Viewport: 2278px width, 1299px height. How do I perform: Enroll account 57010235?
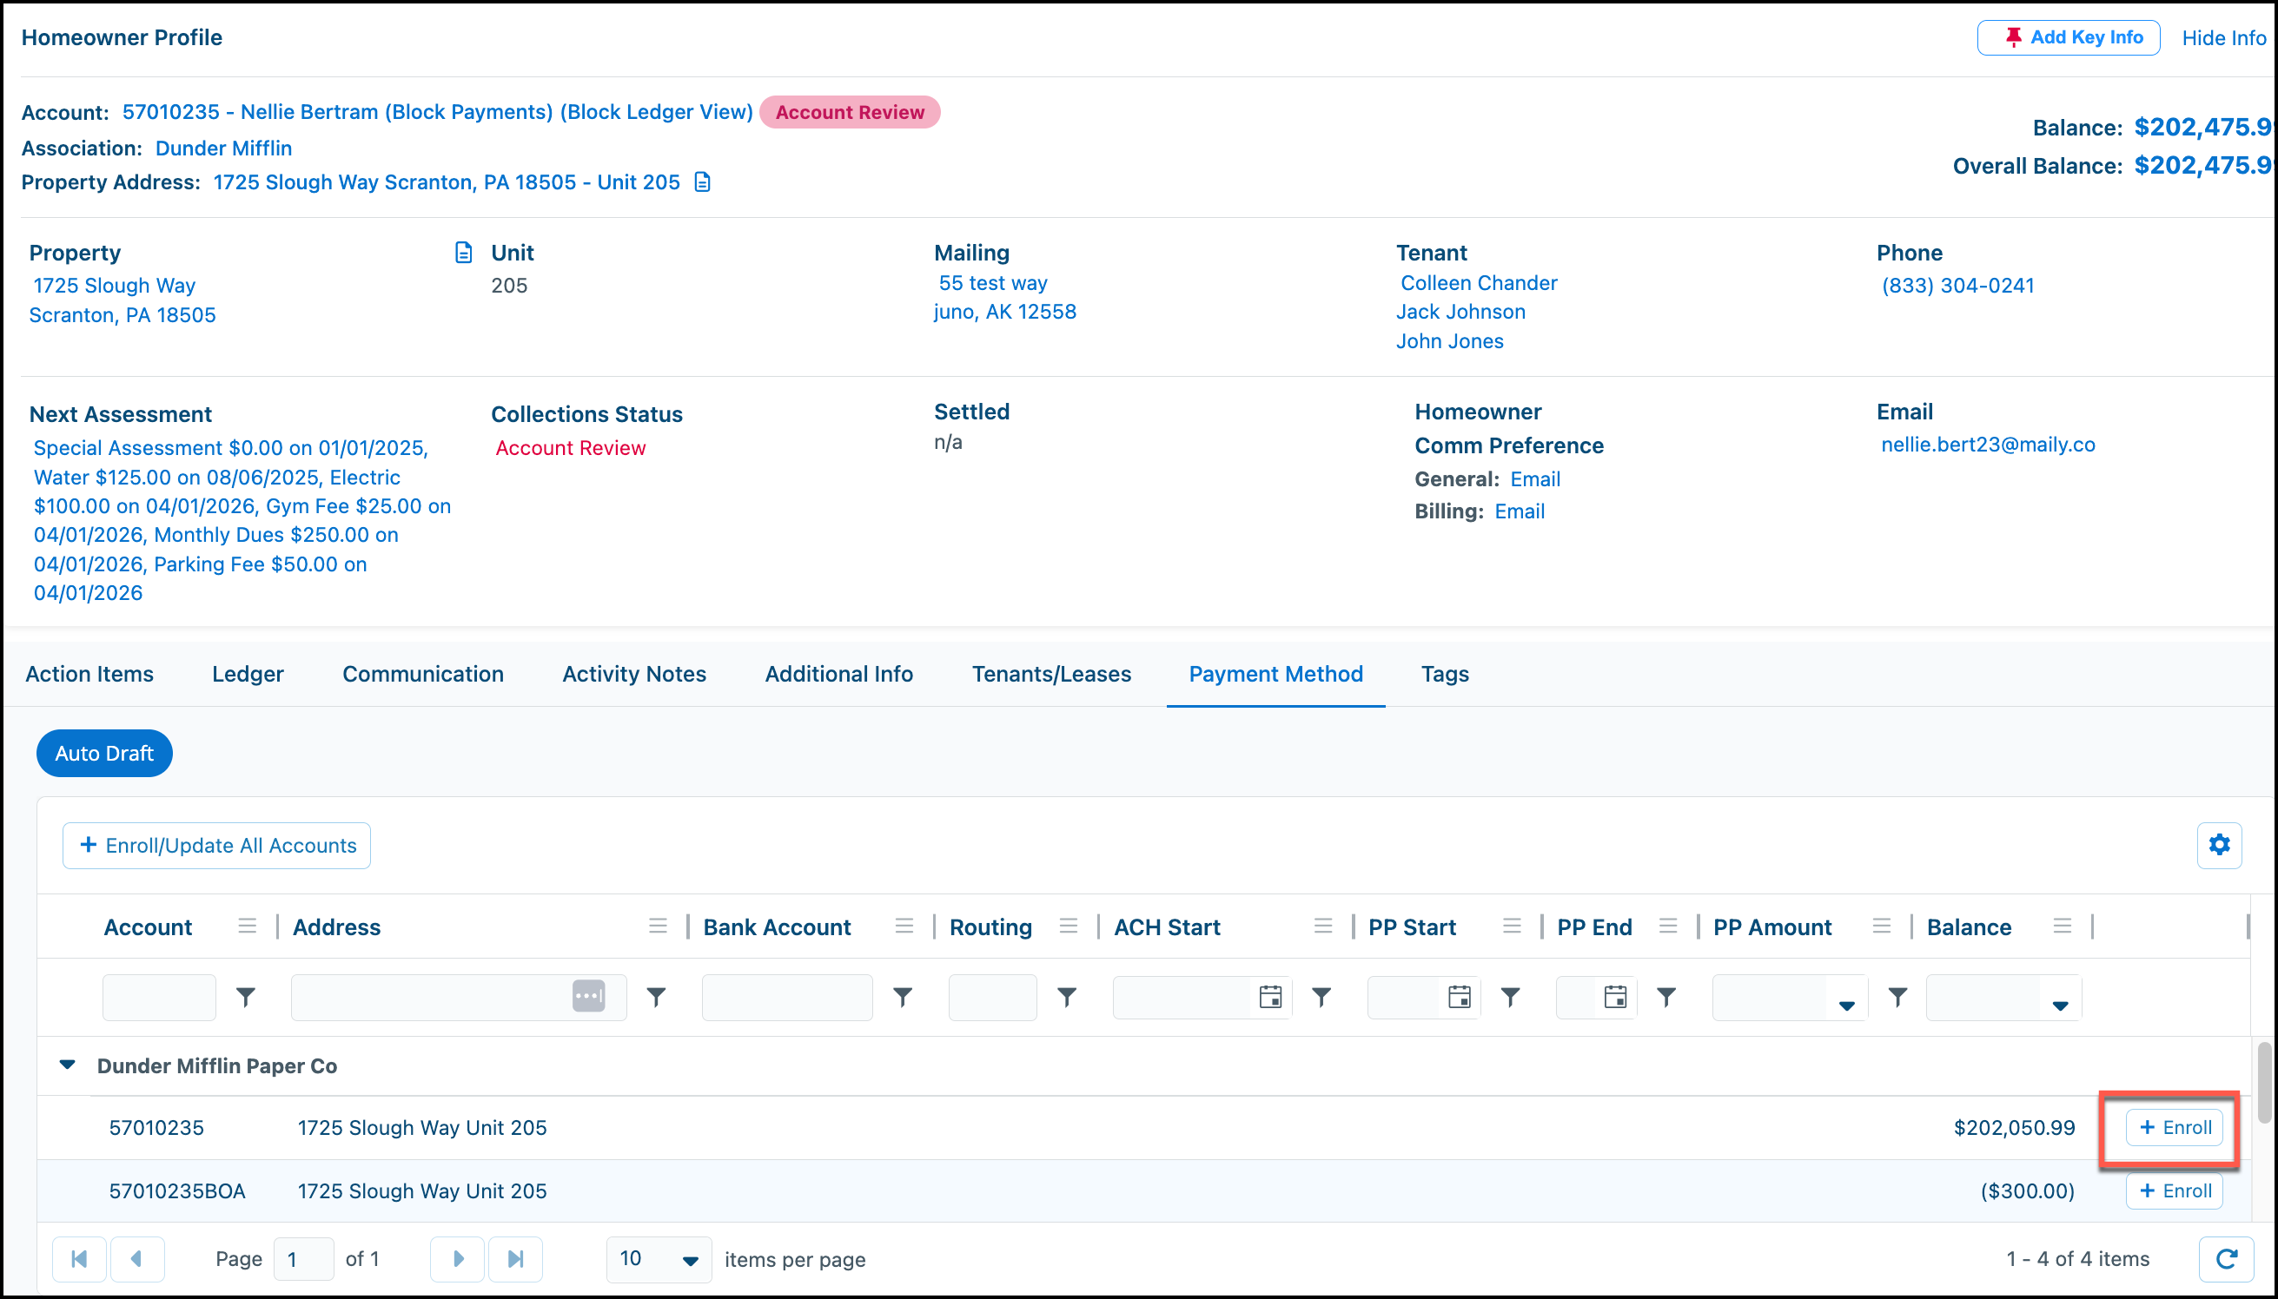(2175, 1127)
